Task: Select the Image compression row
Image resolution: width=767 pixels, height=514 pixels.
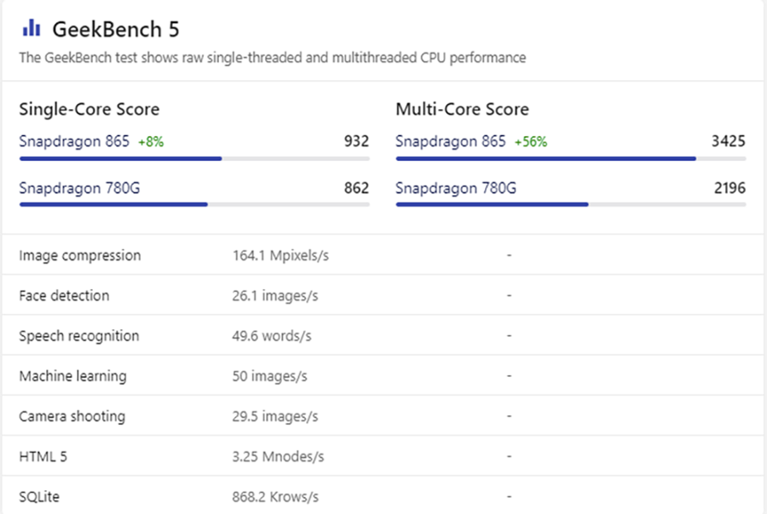Action: coord(383,255)
